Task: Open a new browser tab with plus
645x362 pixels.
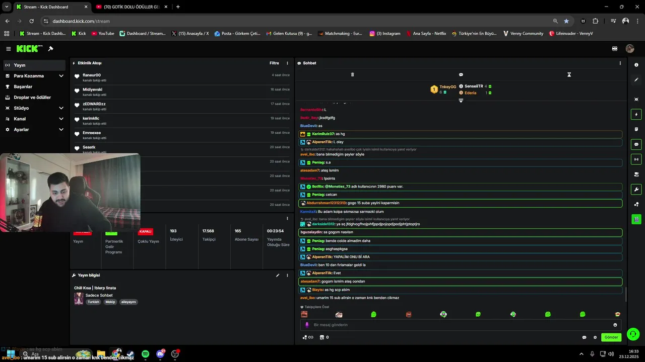Action: [178, 7]
